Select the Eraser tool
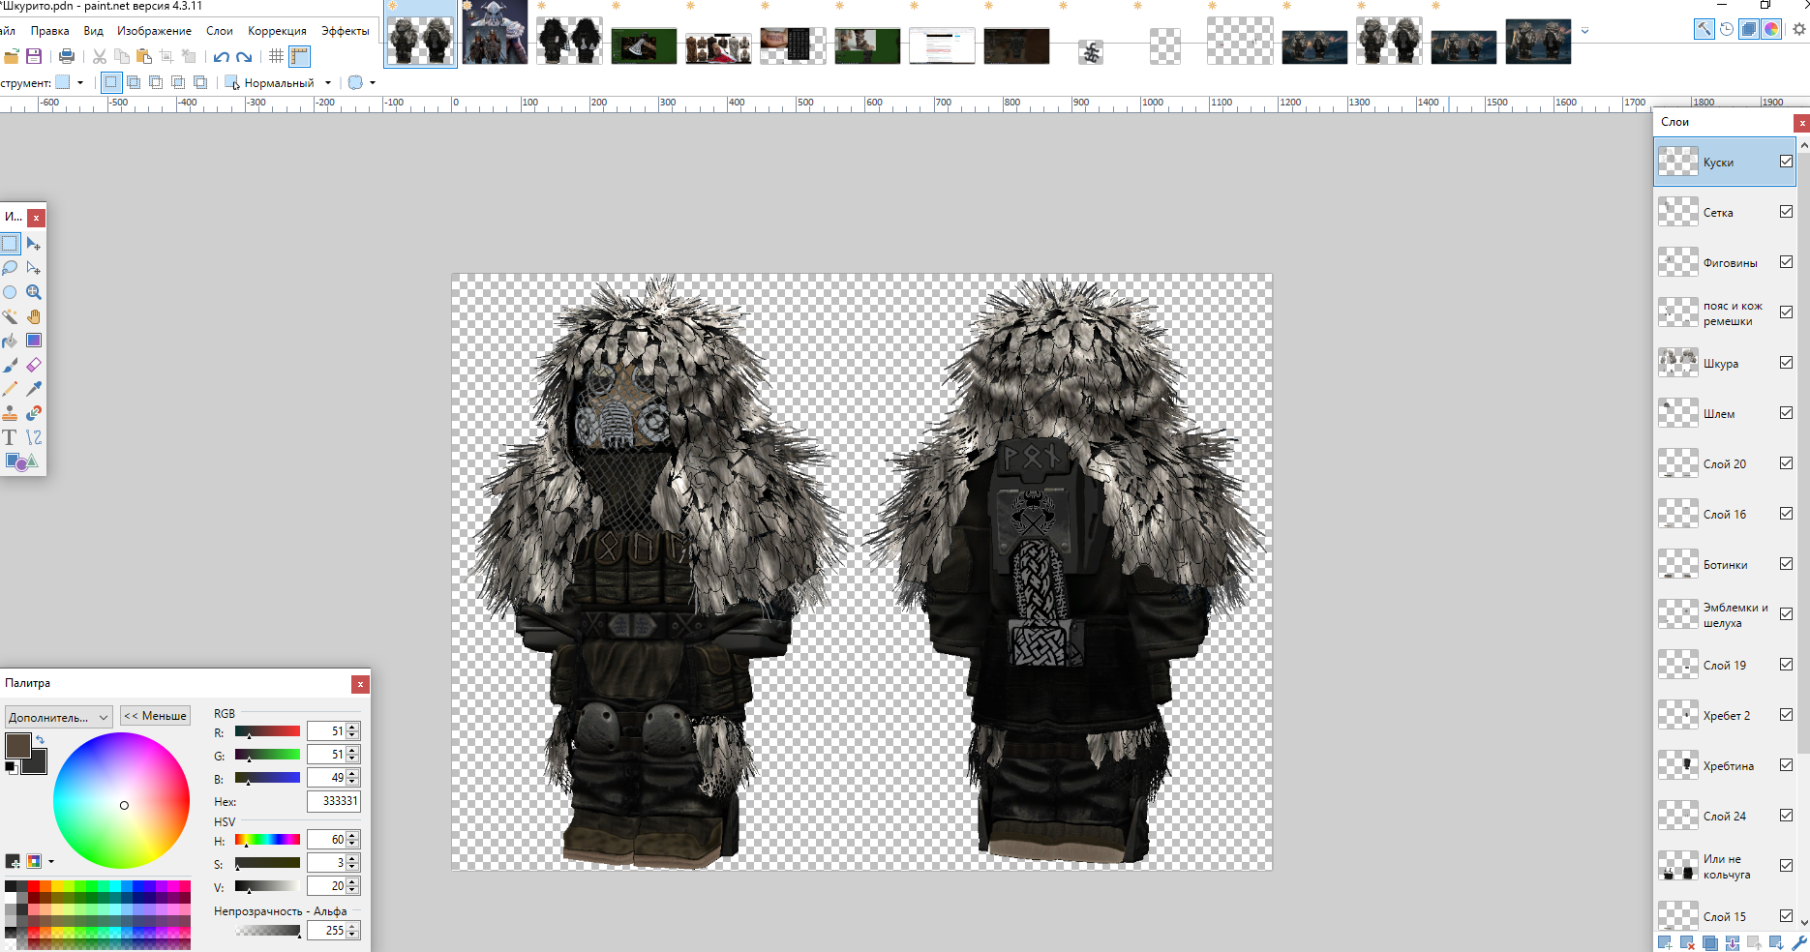The height and width of the screenshot is (952, 1810). (x=34, y=365)
